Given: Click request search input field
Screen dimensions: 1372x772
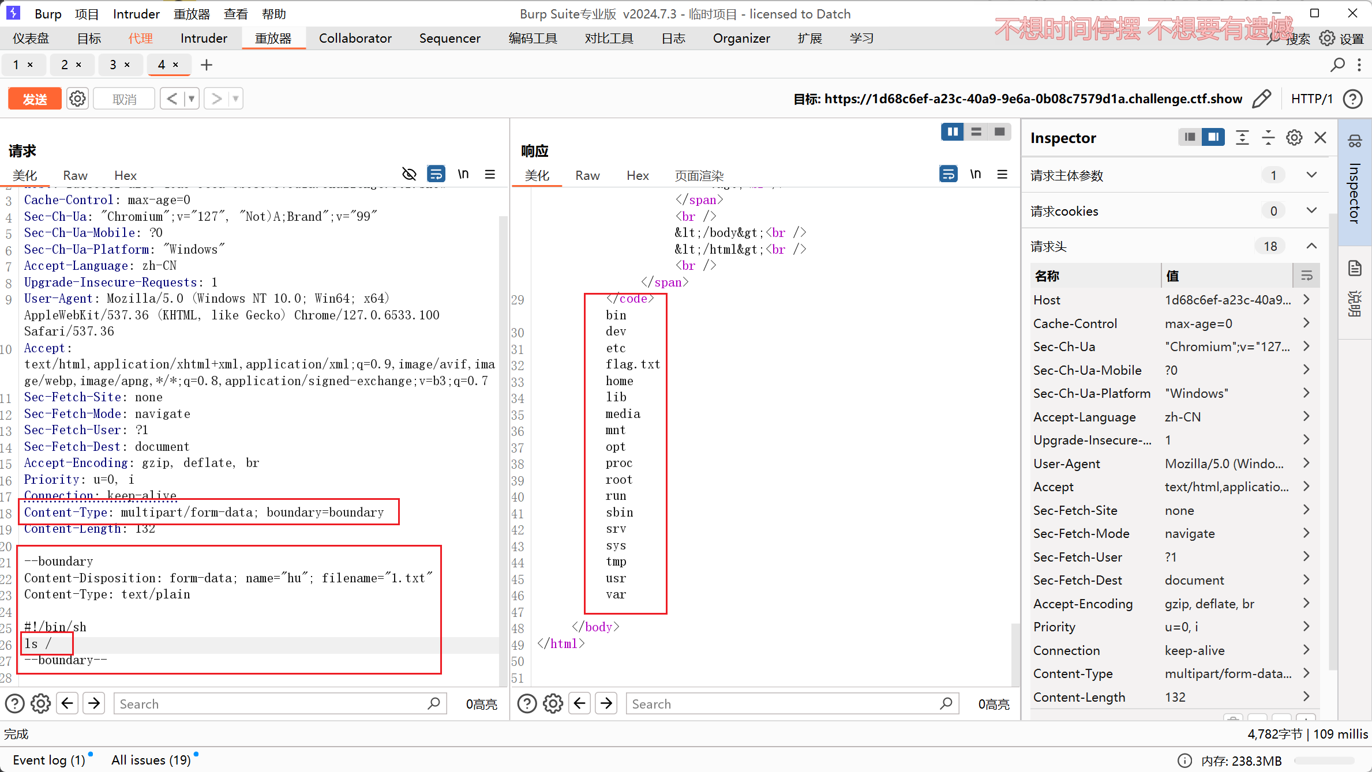Looking at the screenshot, I should (280, 703).
